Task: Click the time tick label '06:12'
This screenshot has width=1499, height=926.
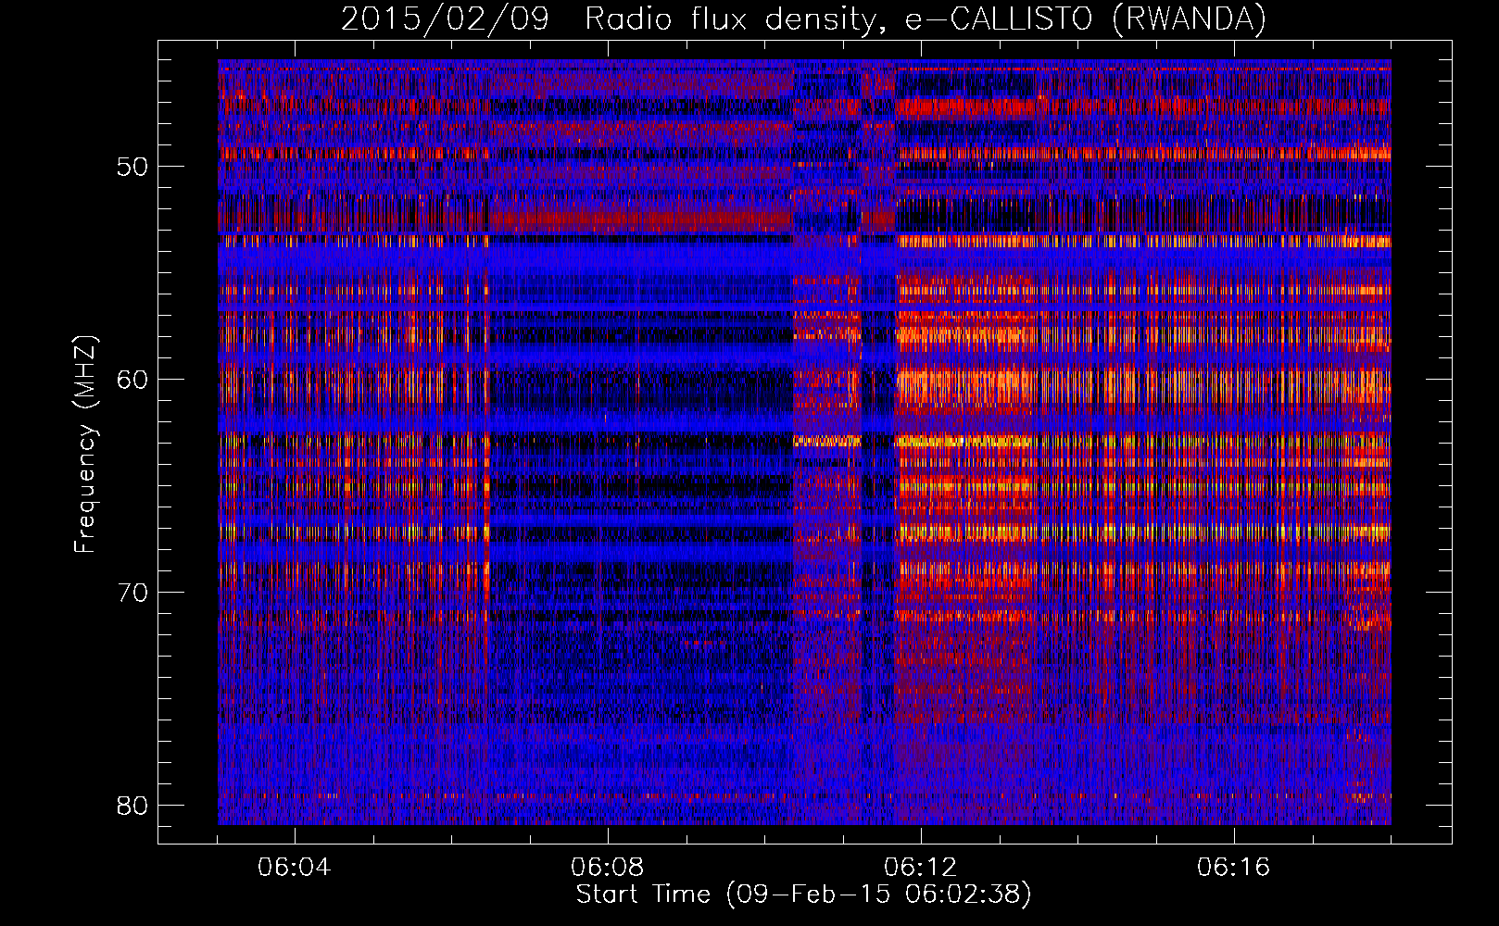Action: point(920,868)
